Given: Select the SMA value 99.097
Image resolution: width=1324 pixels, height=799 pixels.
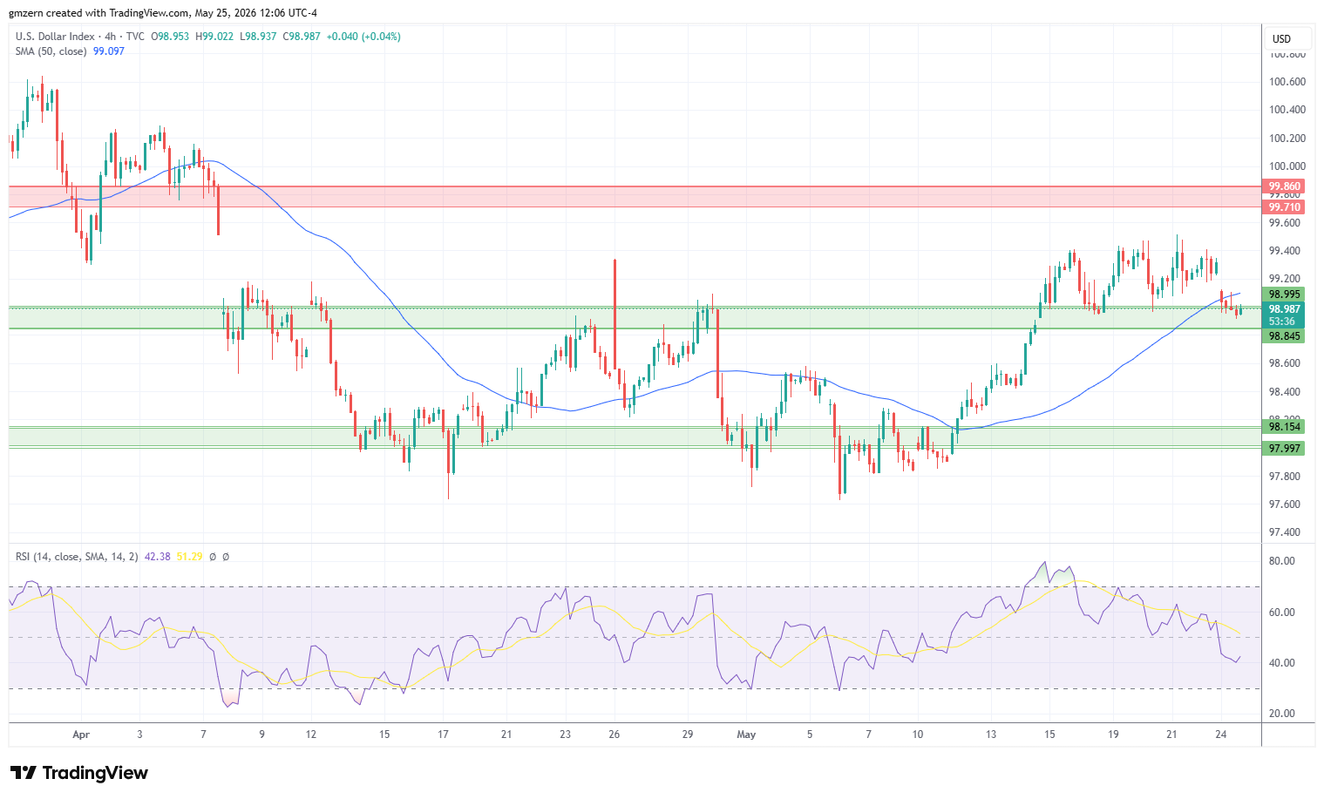Looking at the screenshot, I should 109,51.
